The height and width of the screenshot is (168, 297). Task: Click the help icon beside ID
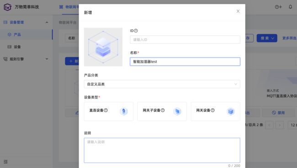pyautogui.click(x=136, y=31)
